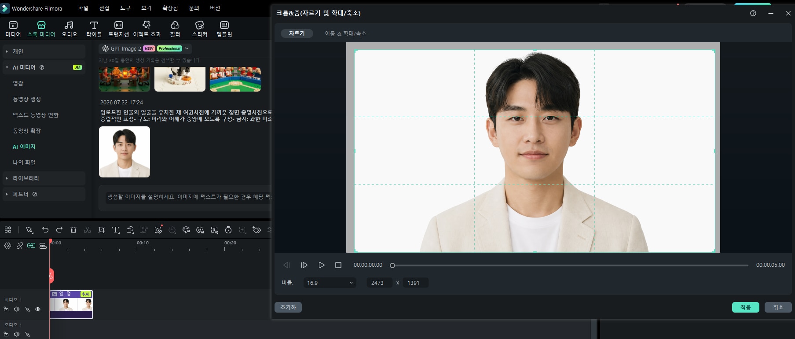Switch to the 자르기 crop tab

pos(297,33)
